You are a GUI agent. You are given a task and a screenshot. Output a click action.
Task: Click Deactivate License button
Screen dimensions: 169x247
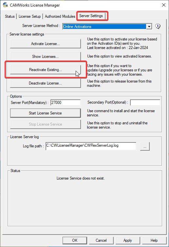point(46,83)
